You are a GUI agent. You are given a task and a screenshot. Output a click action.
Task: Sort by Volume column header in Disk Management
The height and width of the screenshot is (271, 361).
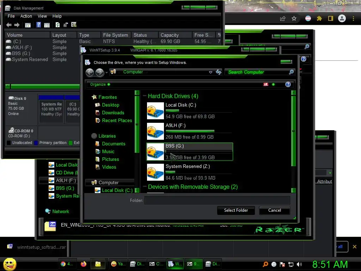click(x=27, y=35)
